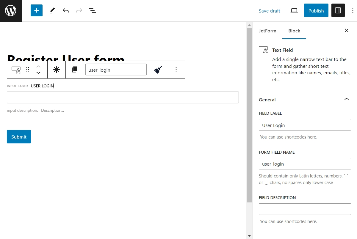The width and height of the screenshot is (357, 239).
Task: Toggle required state via asterisk icon
Action: pyautogui.click(x=57, y=69)
